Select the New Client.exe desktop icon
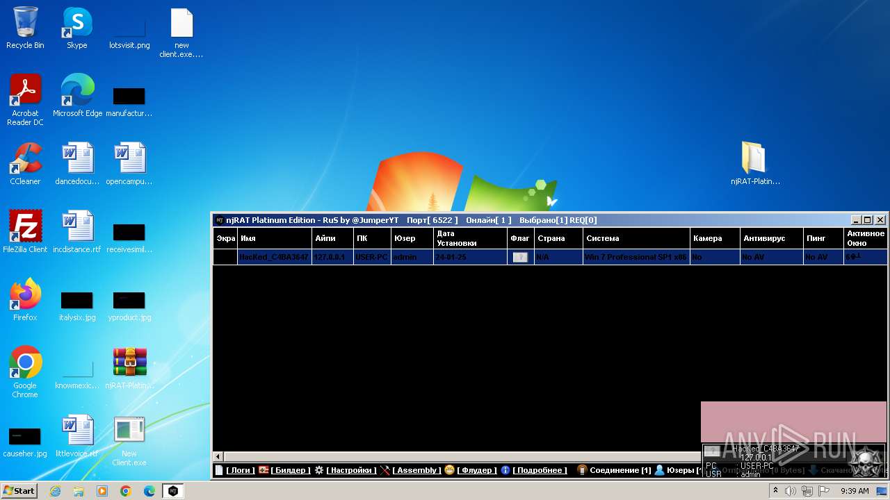 pyautogui.click(x=129, y=441)
